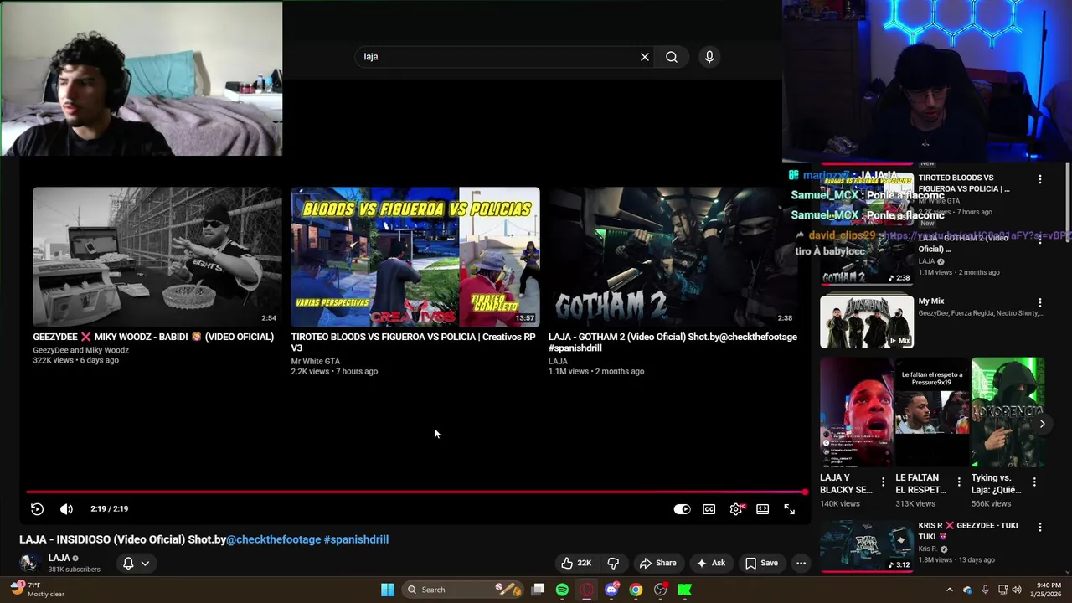Image resolution: width=1072 pixels, height=603 pixels.
Task: Open the clock showing 9:40 PM
Action: 1049,590
